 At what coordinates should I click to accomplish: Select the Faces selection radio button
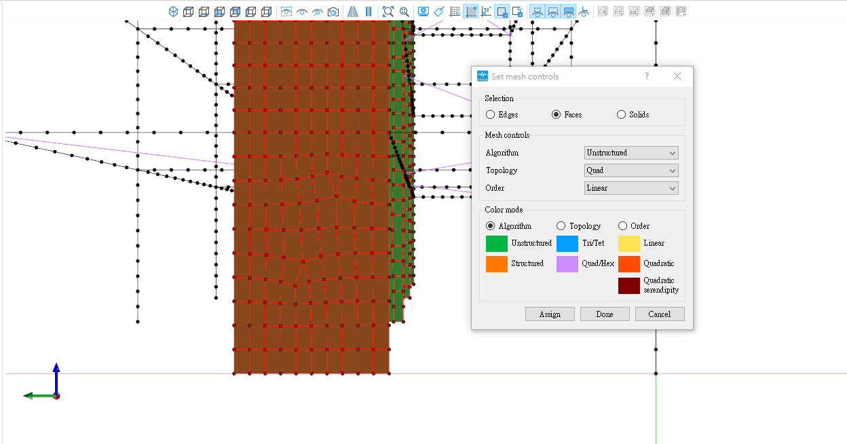click(557, 115)
